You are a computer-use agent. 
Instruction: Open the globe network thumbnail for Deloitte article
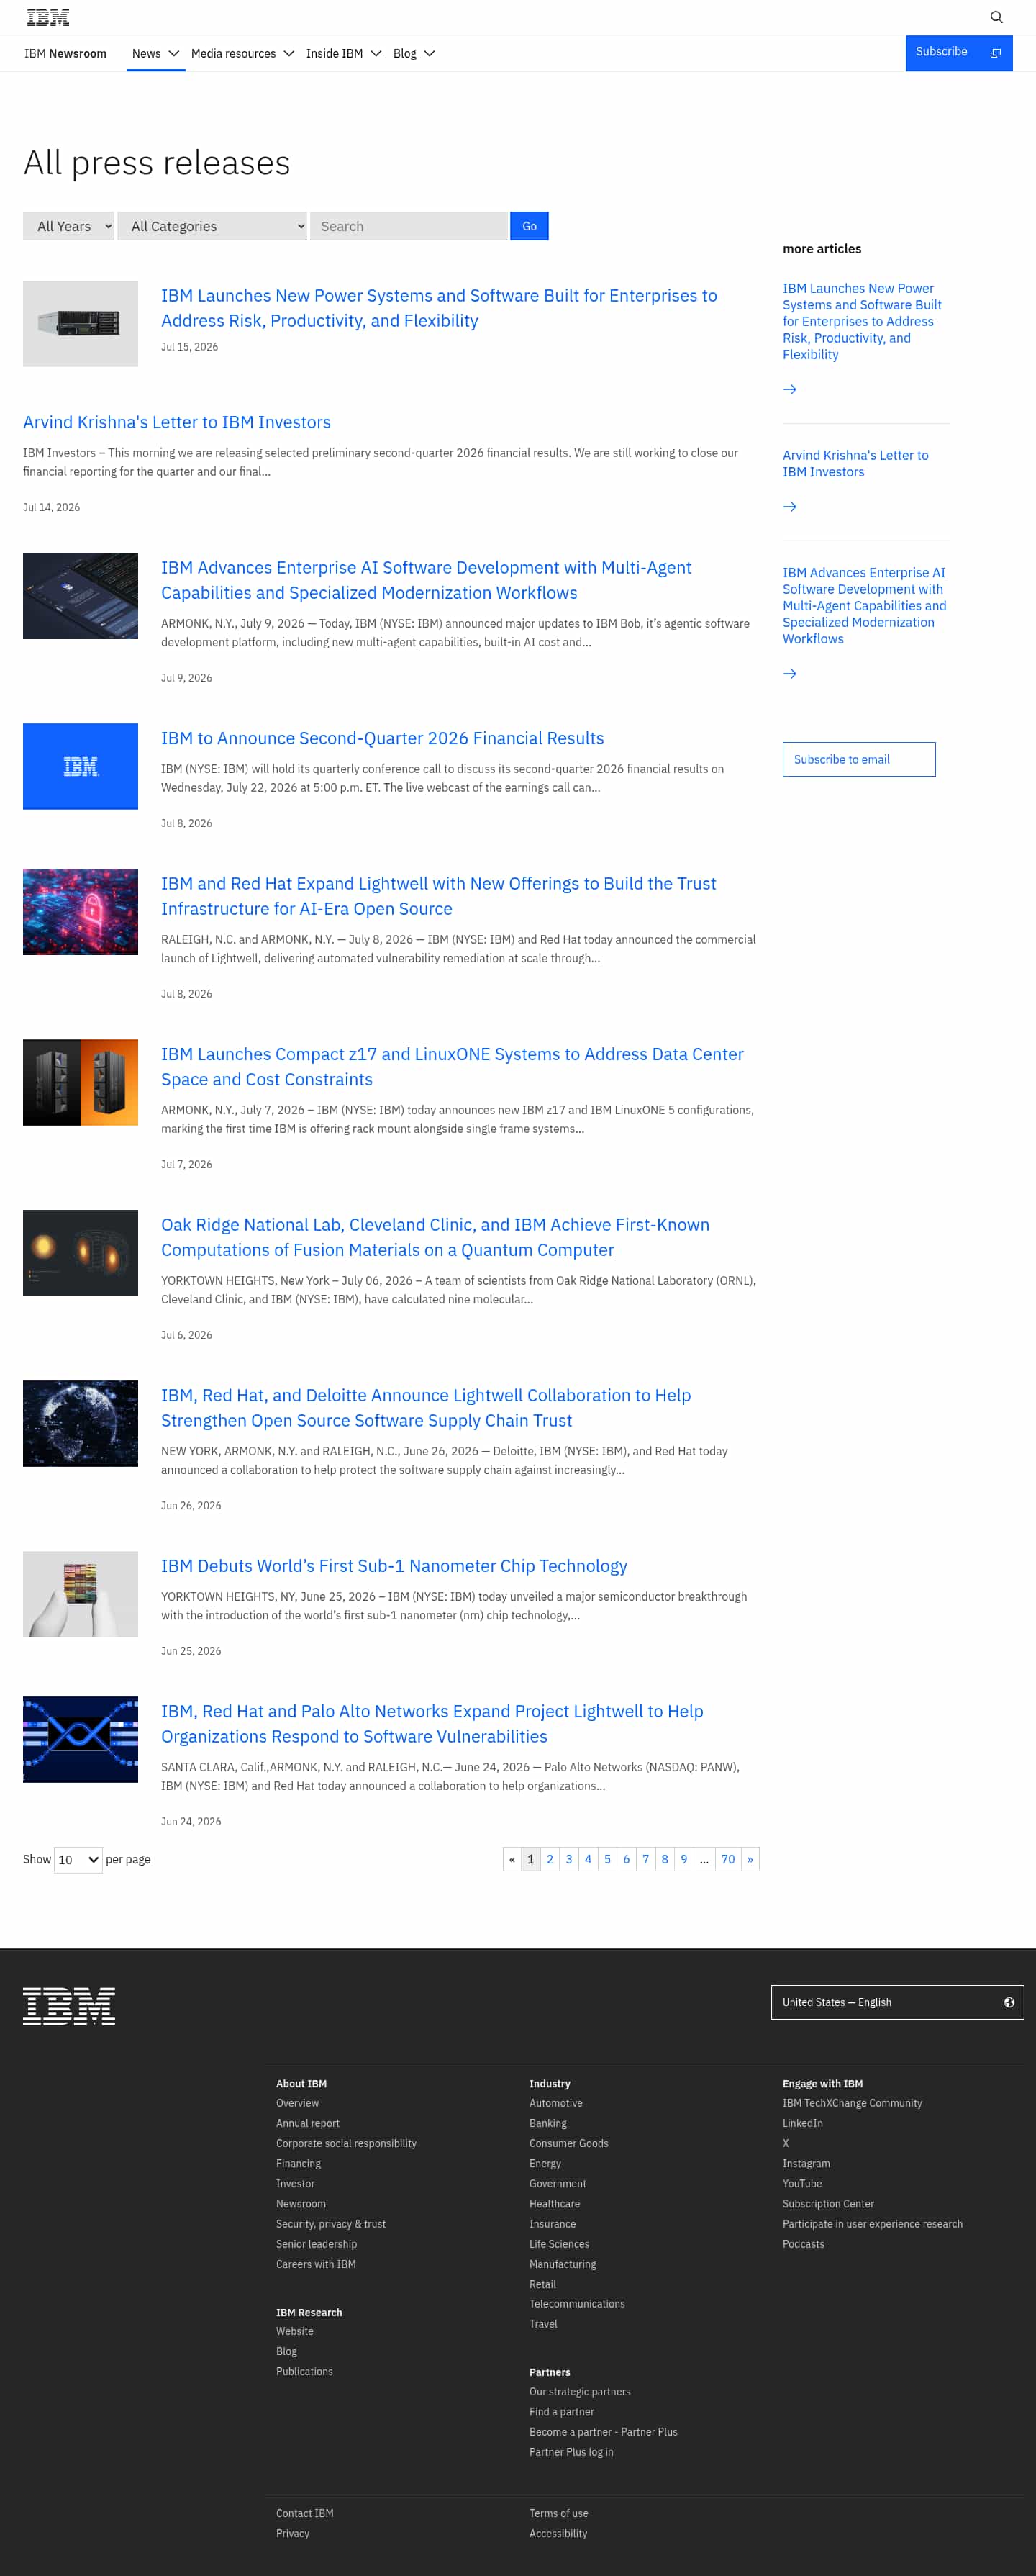80,1423
